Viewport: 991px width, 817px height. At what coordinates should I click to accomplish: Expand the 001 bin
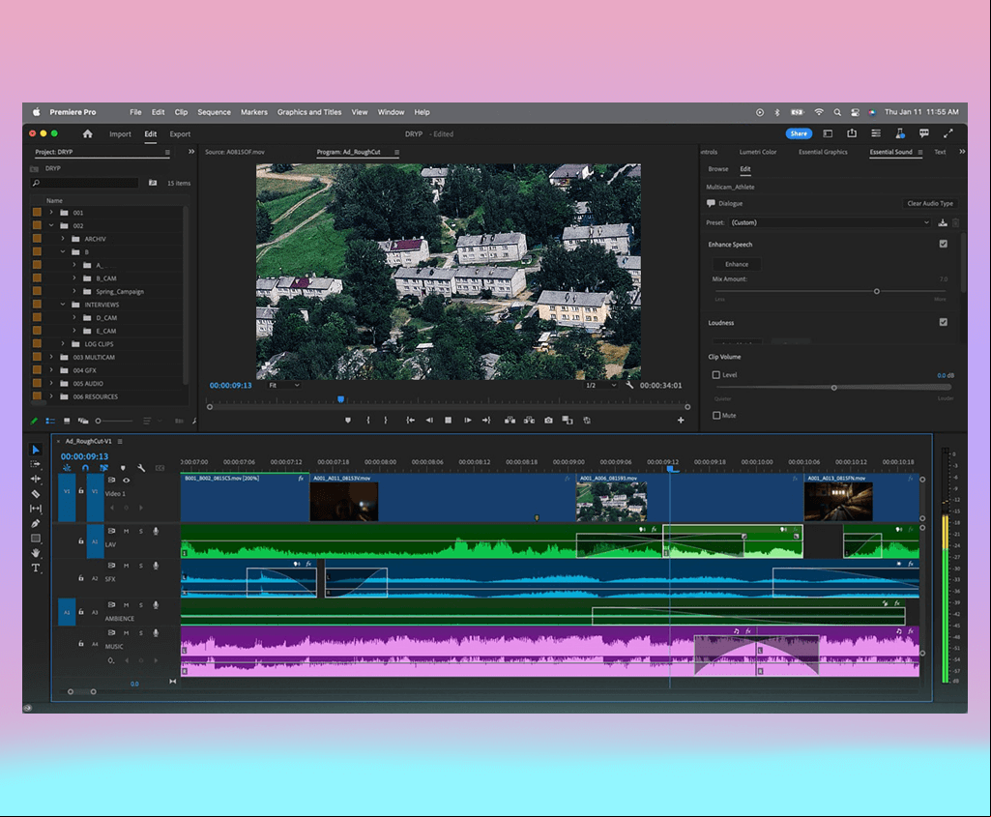pos(51,213)
